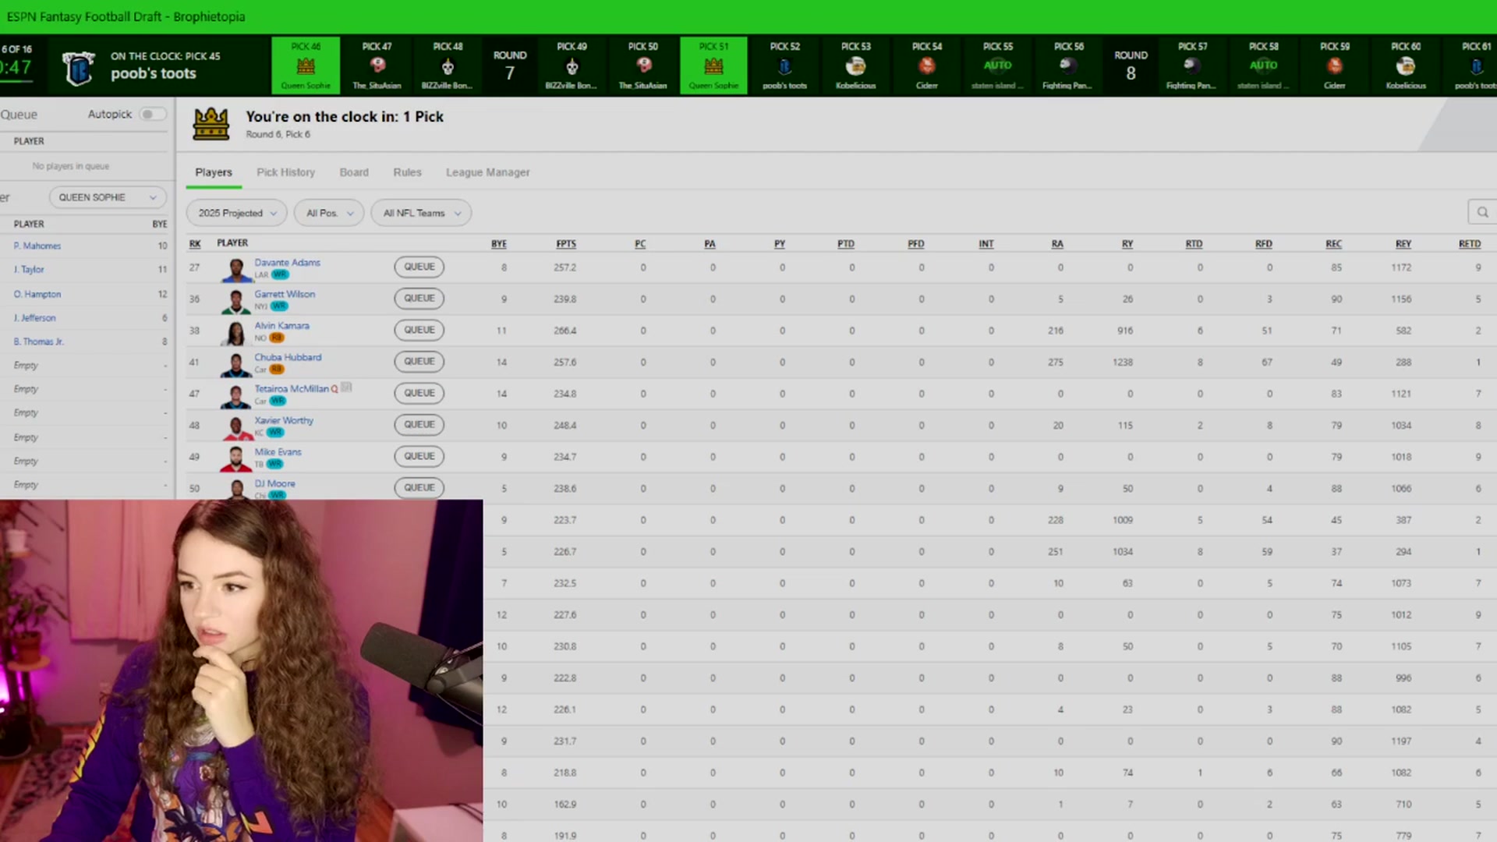Viewport: 1497px width, 842px height.
Task: Click the Pick 54 Ciderr logo
Action: click(x=927, y=65)
